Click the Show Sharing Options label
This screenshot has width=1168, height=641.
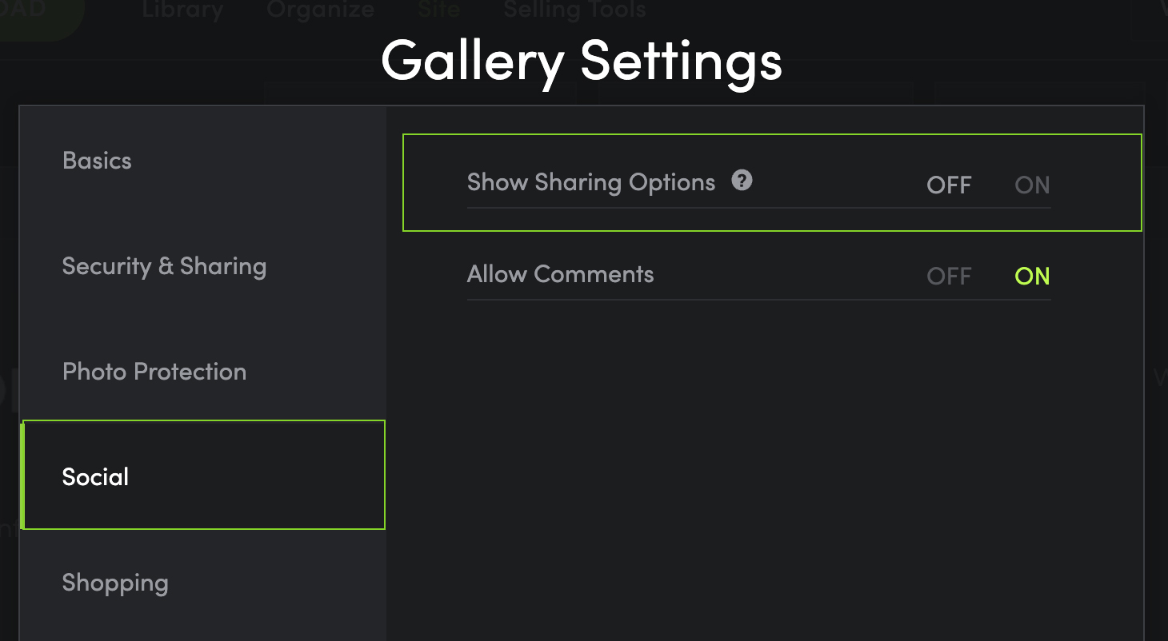point(591,182)
